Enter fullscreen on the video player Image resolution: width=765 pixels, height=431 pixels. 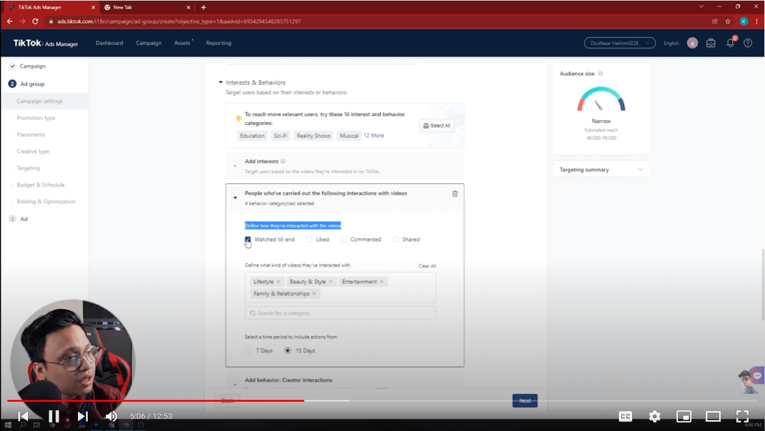pos(742,416)
